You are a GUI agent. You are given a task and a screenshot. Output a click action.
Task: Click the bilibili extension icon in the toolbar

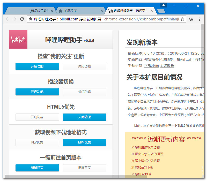click(x=191, y=19)
